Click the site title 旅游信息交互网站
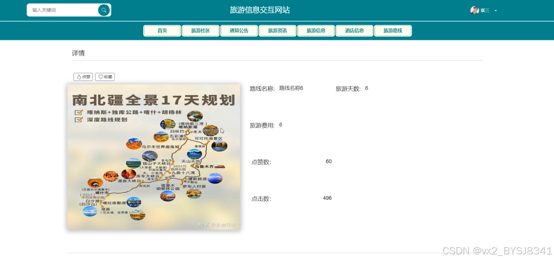554x260 pixels. tap(260, 10)
